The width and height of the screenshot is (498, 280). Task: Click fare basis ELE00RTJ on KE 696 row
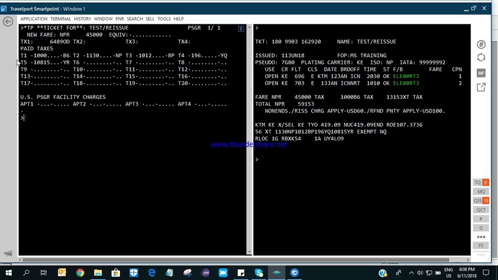point(406,76)
